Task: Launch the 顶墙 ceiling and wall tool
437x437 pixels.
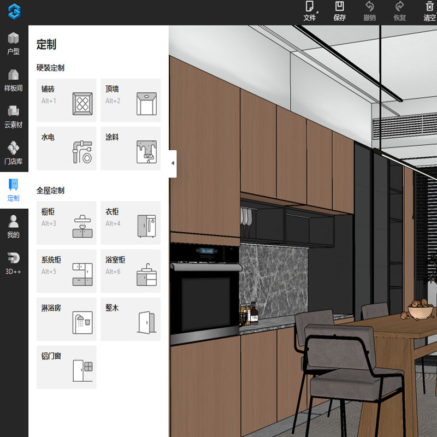Action: (x=131, y=100)
